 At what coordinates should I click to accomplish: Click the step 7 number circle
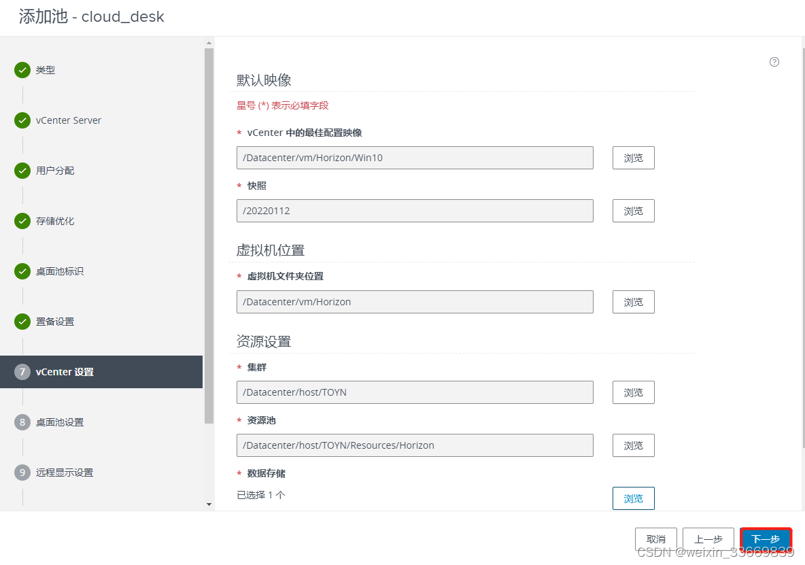click(x=22, y=371)
